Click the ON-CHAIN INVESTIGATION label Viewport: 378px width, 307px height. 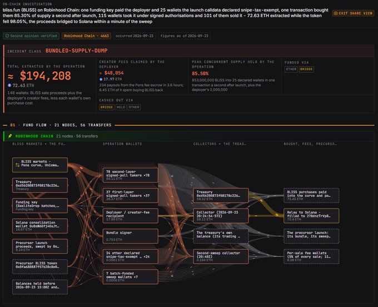[x=27, y=4]
